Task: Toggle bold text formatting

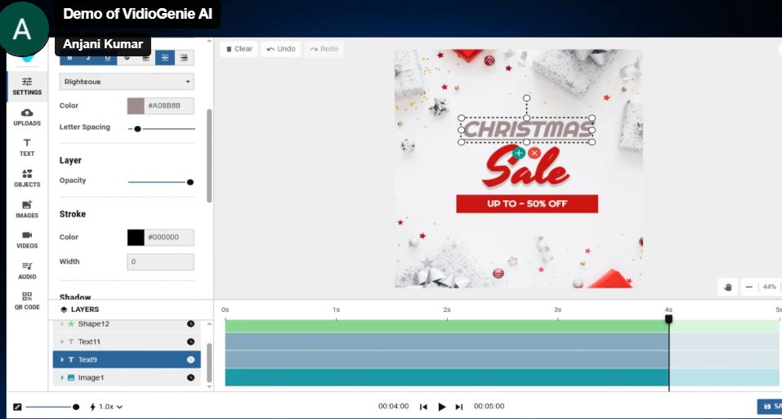Action: point(69,58)
